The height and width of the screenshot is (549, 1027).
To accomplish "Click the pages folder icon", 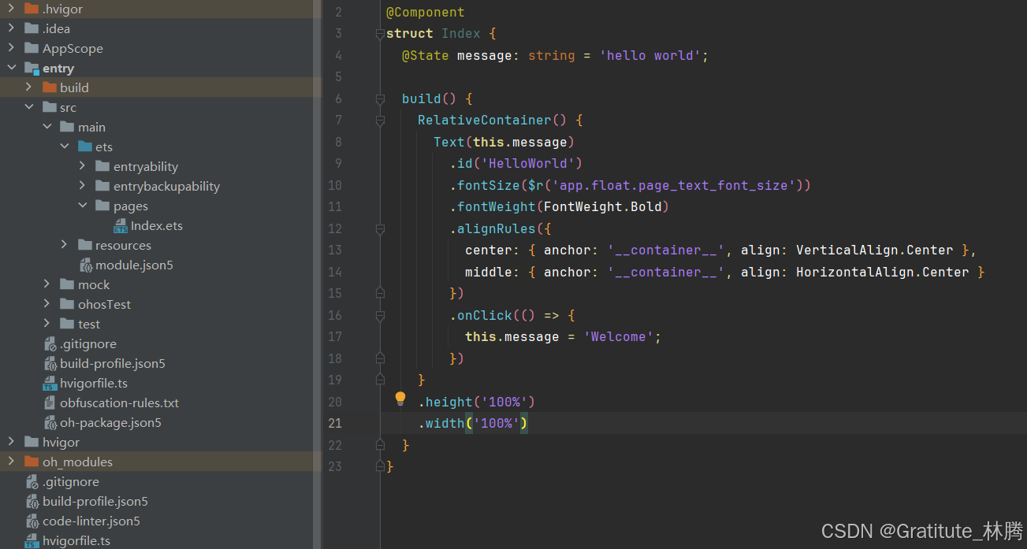I will [x=102, y=206].
